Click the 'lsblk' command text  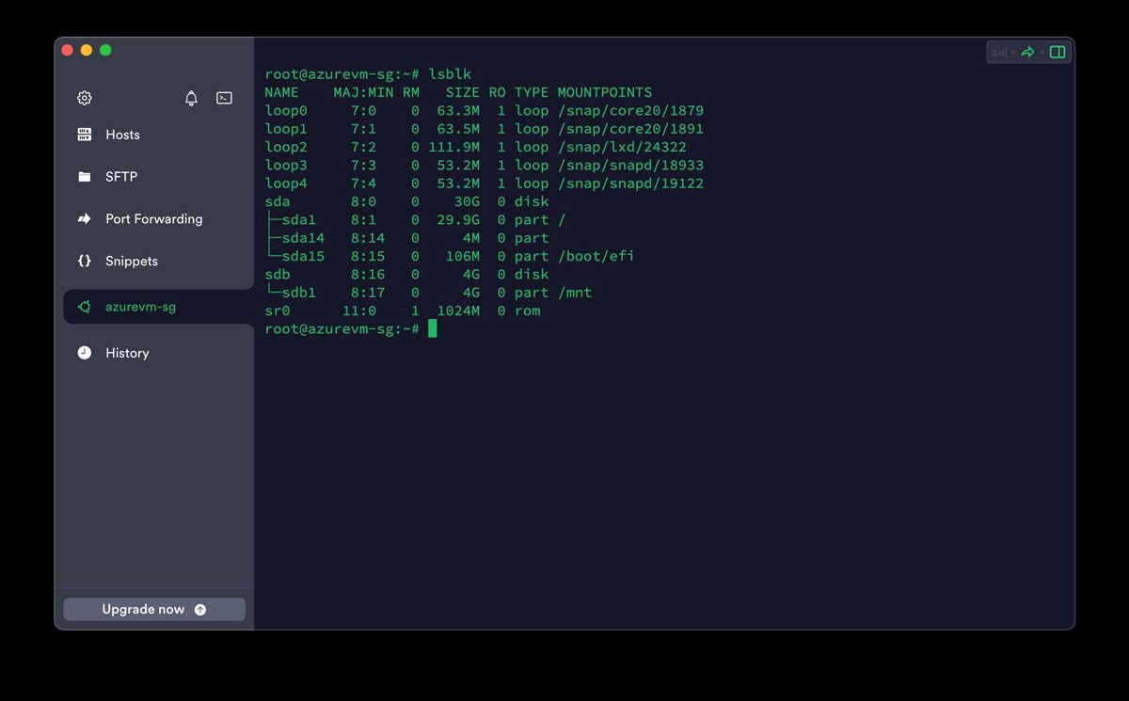(x=450, y=74)
